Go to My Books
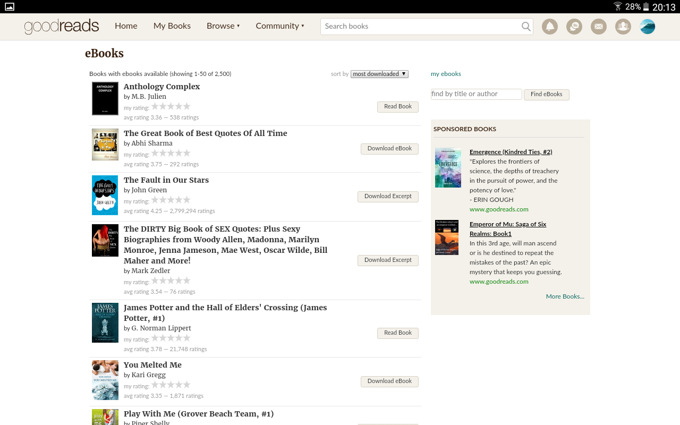 coord(172,26)
